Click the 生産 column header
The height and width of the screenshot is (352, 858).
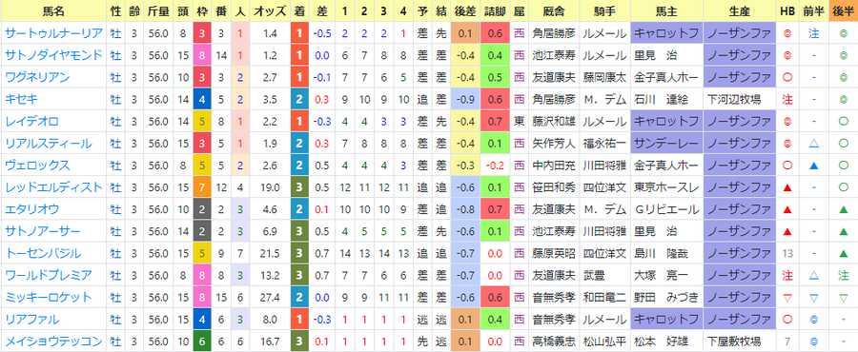tap(739, 10)
